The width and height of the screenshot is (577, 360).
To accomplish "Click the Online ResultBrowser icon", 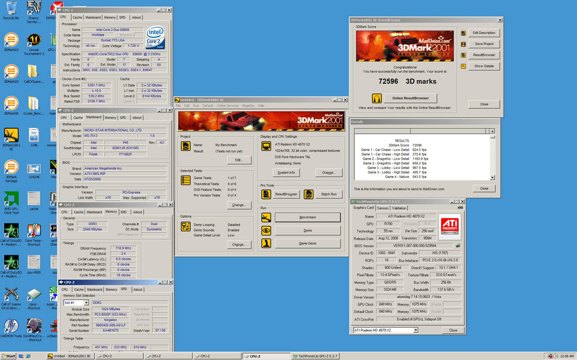I will 376,98.
